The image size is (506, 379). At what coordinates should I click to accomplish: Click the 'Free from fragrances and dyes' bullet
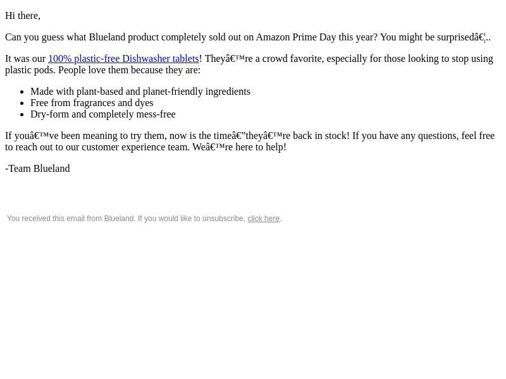click(92, 103)
